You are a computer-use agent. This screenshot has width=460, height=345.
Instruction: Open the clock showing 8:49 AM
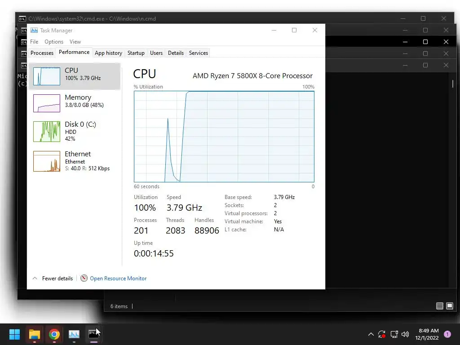(427, 334)
